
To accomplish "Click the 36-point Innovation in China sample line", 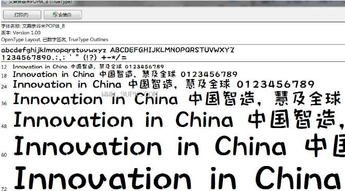I will coord(177,99).
